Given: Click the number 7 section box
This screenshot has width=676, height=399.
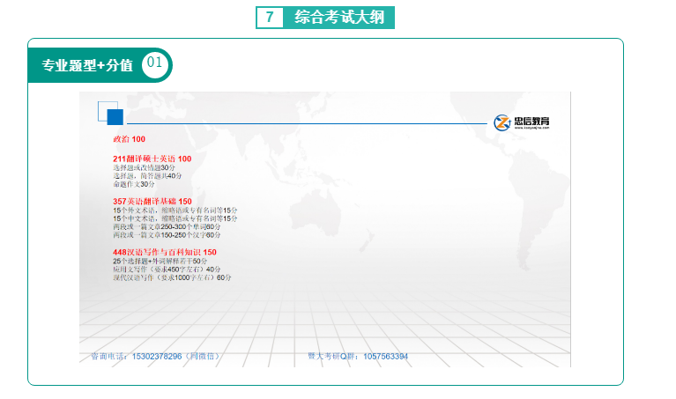Looking at the screenshot, I should (x=269, y=18).
